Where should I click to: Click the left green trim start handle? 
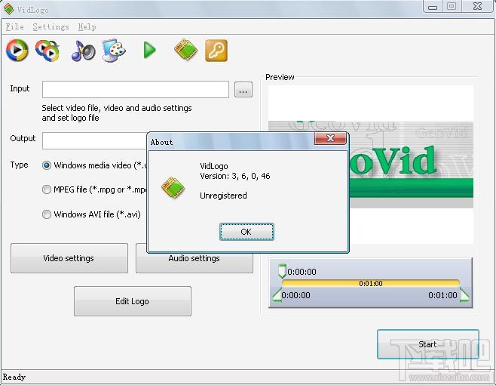(x=277, y=295)
